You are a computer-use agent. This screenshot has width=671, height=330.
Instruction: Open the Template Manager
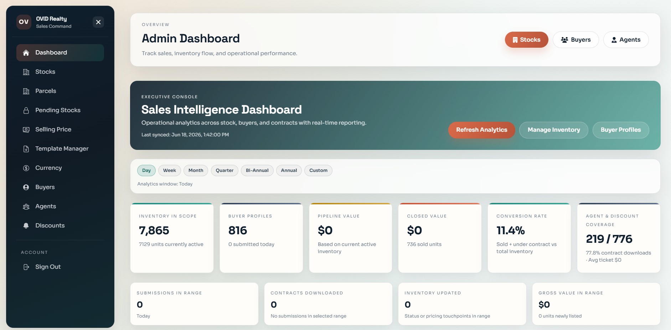tap(60, 149)
